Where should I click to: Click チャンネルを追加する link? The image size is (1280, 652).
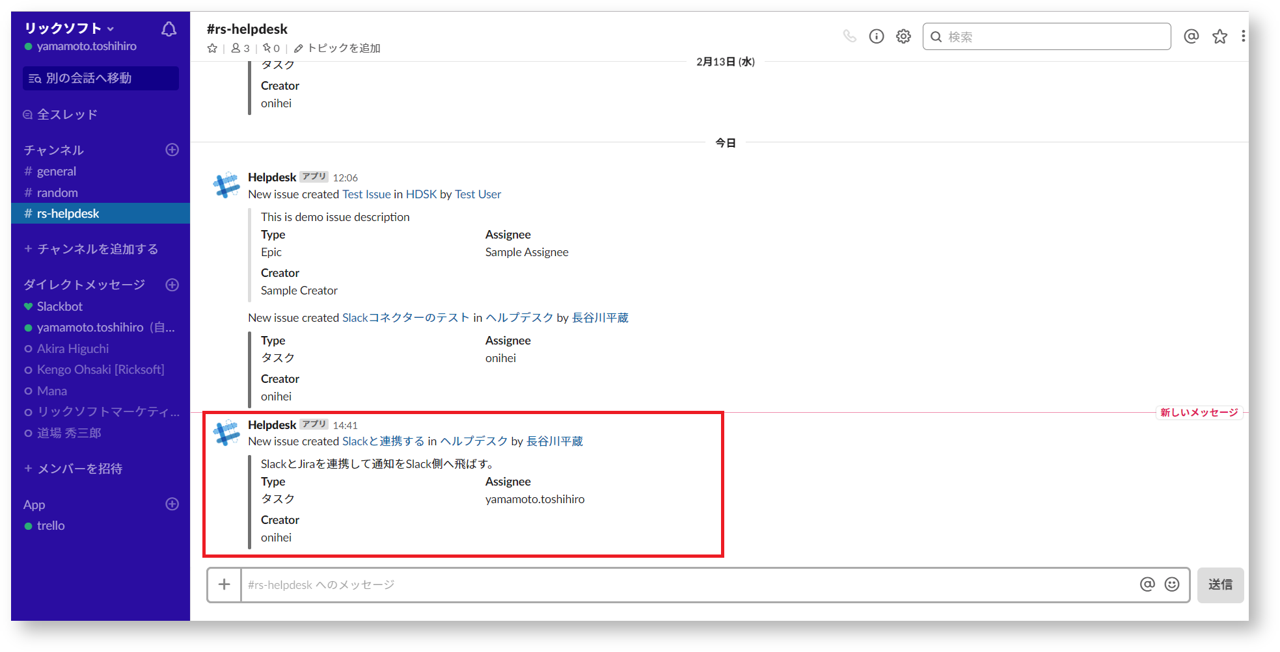(x=91, y=249)
